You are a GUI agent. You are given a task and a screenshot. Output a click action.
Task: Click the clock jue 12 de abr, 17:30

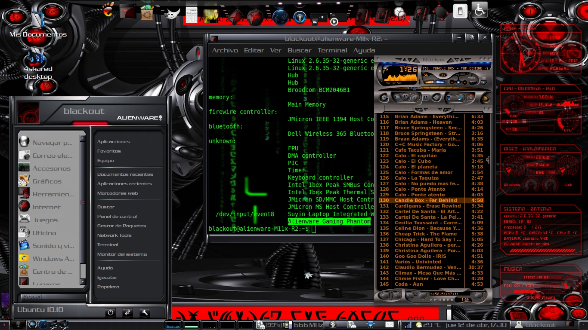[x=476, y=325]
